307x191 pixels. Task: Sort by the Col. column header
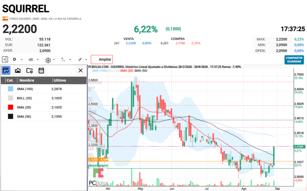[x=10, y=80]
